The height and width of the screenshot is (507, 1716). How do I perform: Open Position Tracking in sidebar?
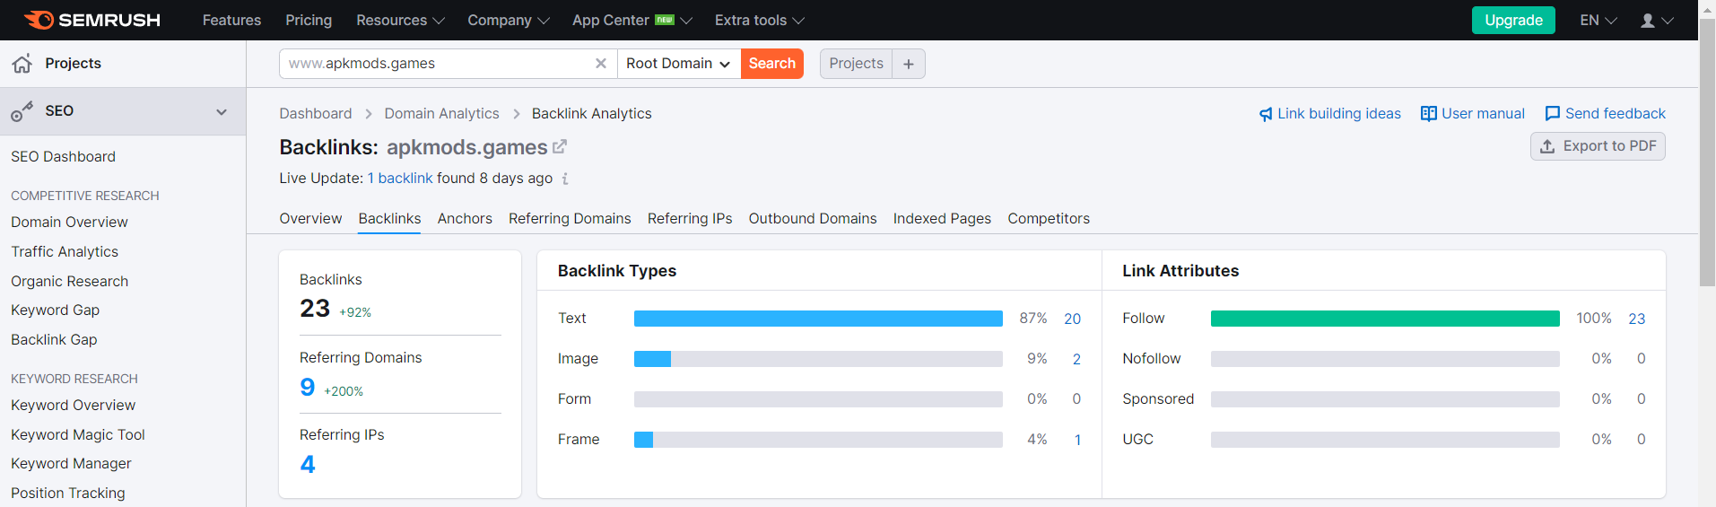pyautogui.click(x=68, y=493)
